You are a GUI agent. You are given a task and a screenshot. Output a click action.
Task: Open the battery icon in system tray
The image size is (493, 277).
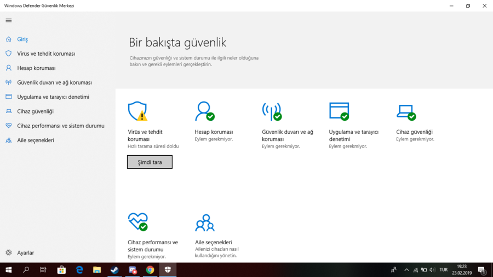(424, 270)
